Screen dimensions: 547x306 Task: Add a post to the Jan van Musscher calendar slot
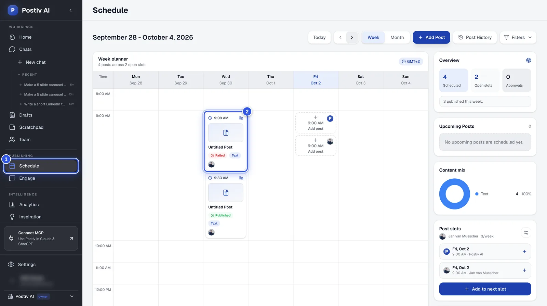coord(316,146)
